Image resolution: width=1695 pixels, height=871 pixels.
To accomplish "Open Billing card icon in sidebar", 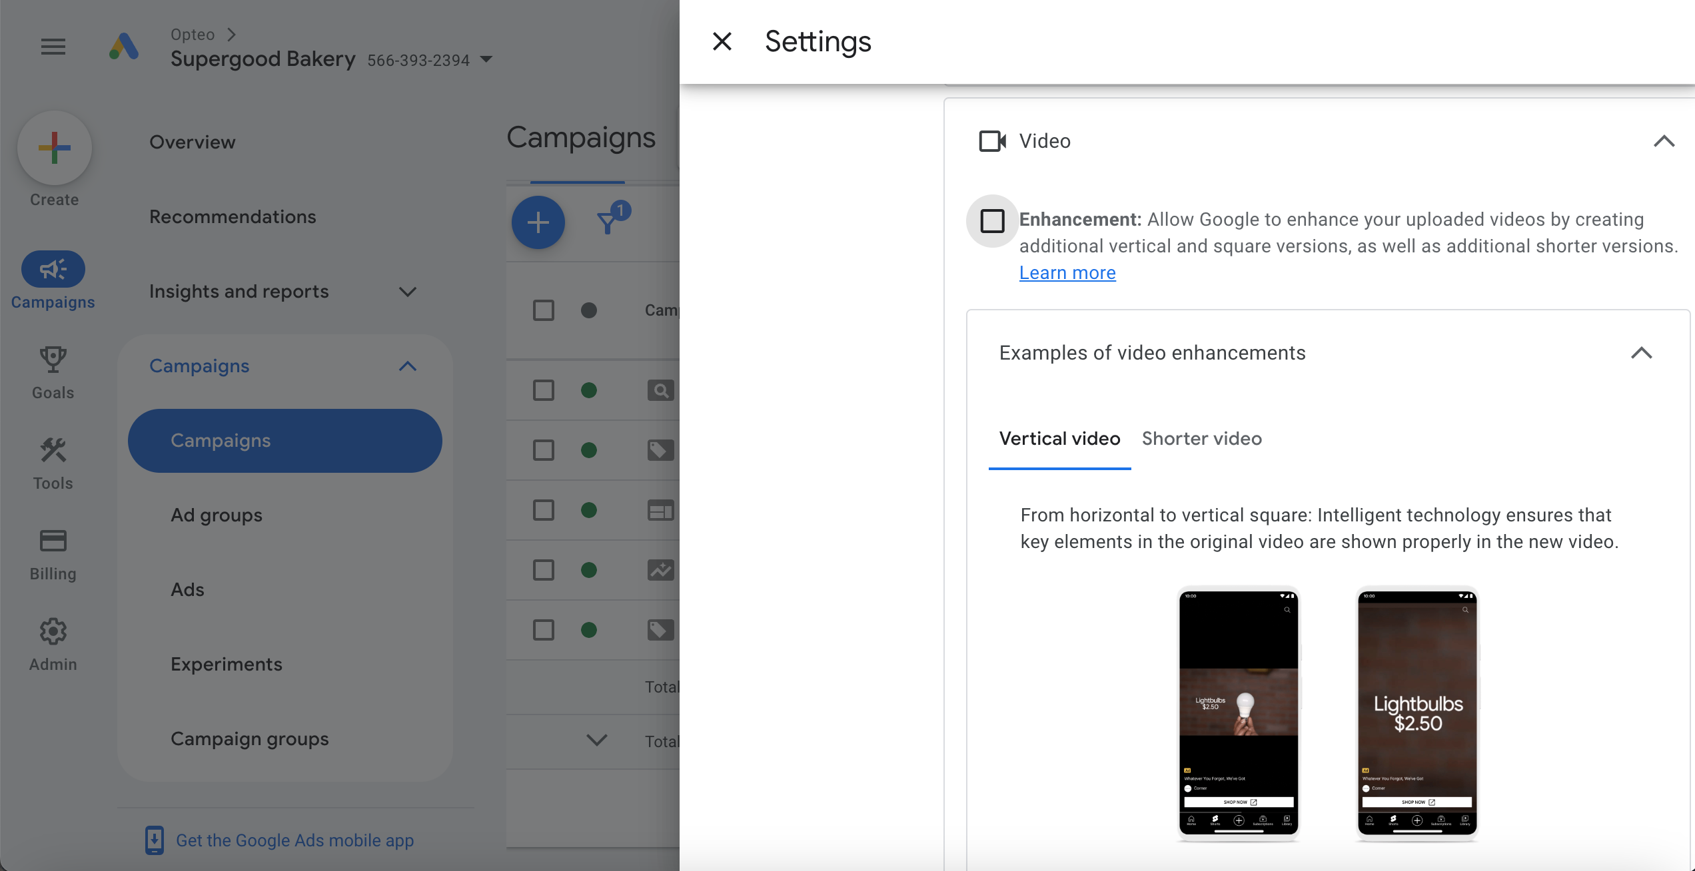I will (x=53, y=541).
